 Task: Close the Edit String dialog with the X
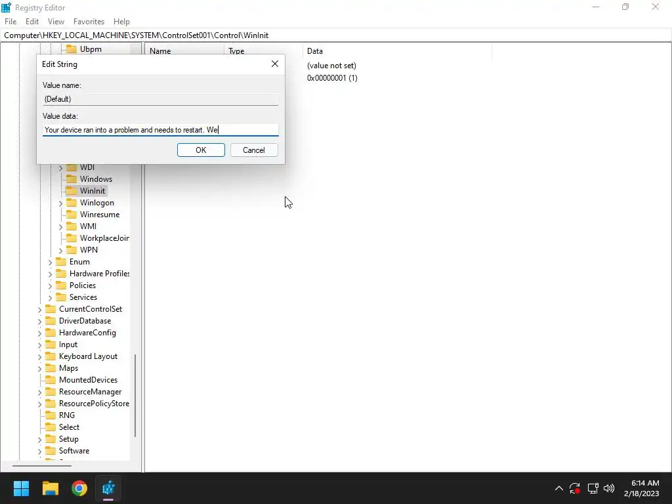[275, 64]
